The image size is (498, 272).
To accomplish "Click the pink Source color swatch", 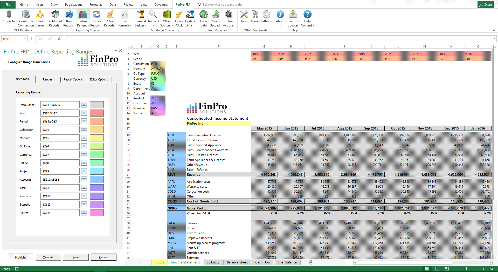I will click(x=96, y=213).
